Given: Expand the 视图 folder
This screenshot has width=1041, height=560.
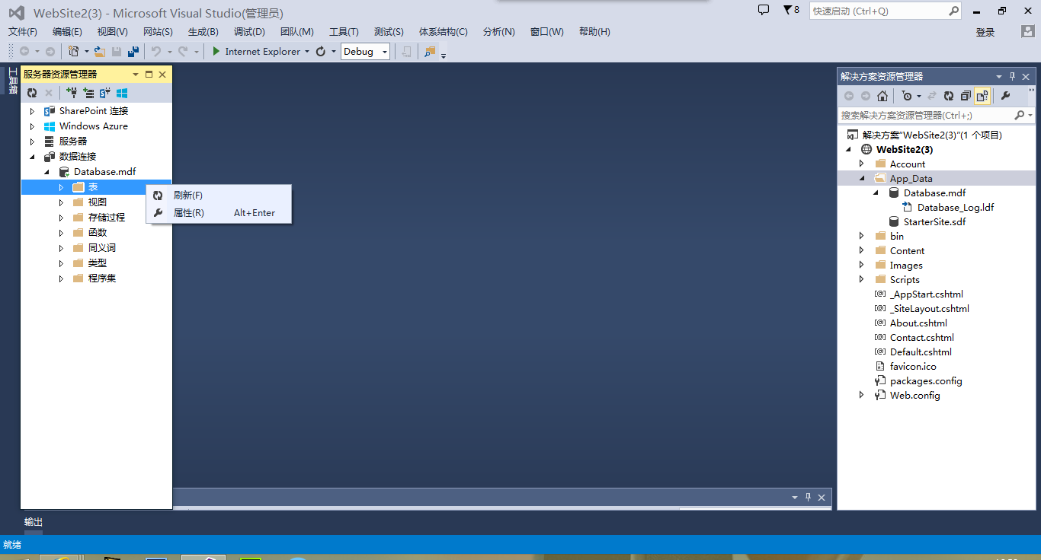Looking at the screenshot, I should pos(62,202).
